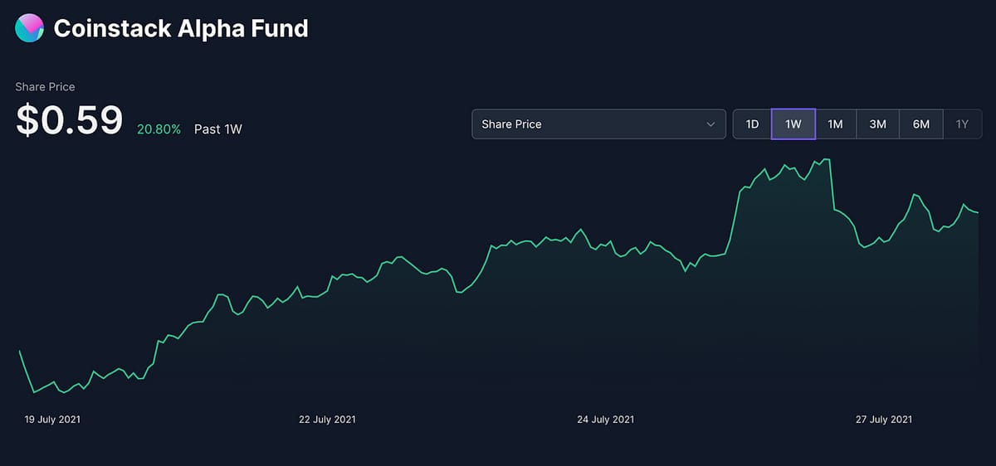Viewport: 996px width, 466px height.
Task: Switch chart range to 1D
Action: click(752, 124)
